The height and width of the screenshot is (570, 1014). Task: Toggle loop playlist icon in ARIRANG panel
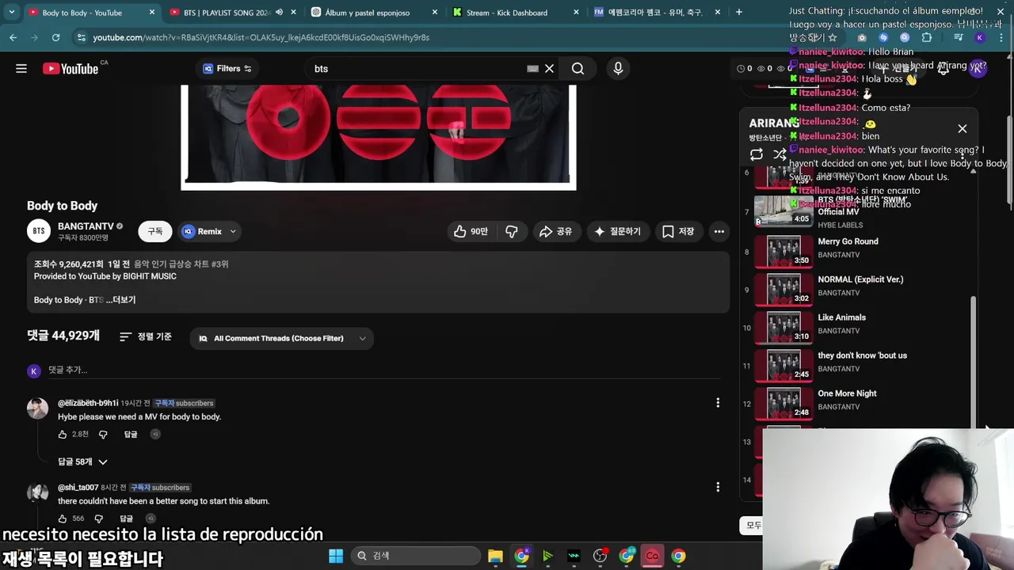757,154
